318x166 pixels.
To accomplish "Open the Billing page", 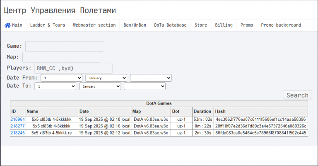I will (224, 25).
